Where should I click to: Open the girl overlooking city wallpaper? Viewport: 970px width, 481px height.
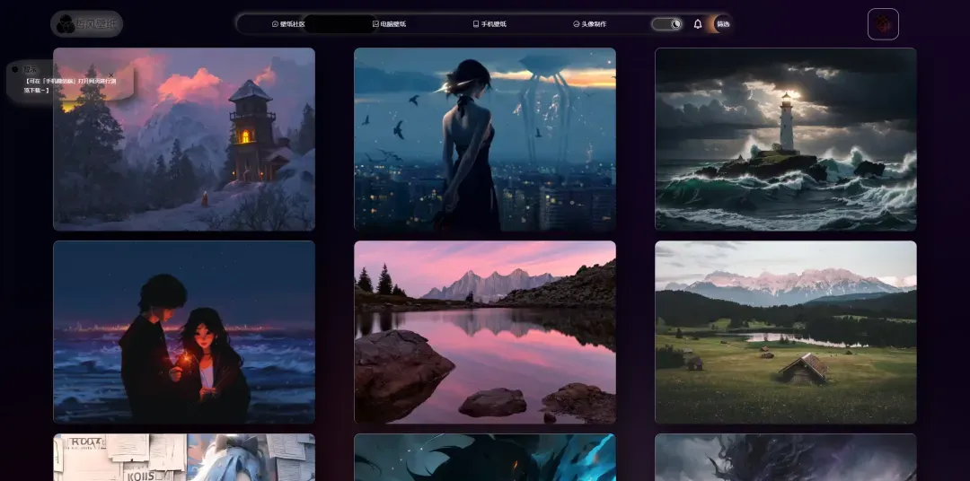[x=484, y=139]
